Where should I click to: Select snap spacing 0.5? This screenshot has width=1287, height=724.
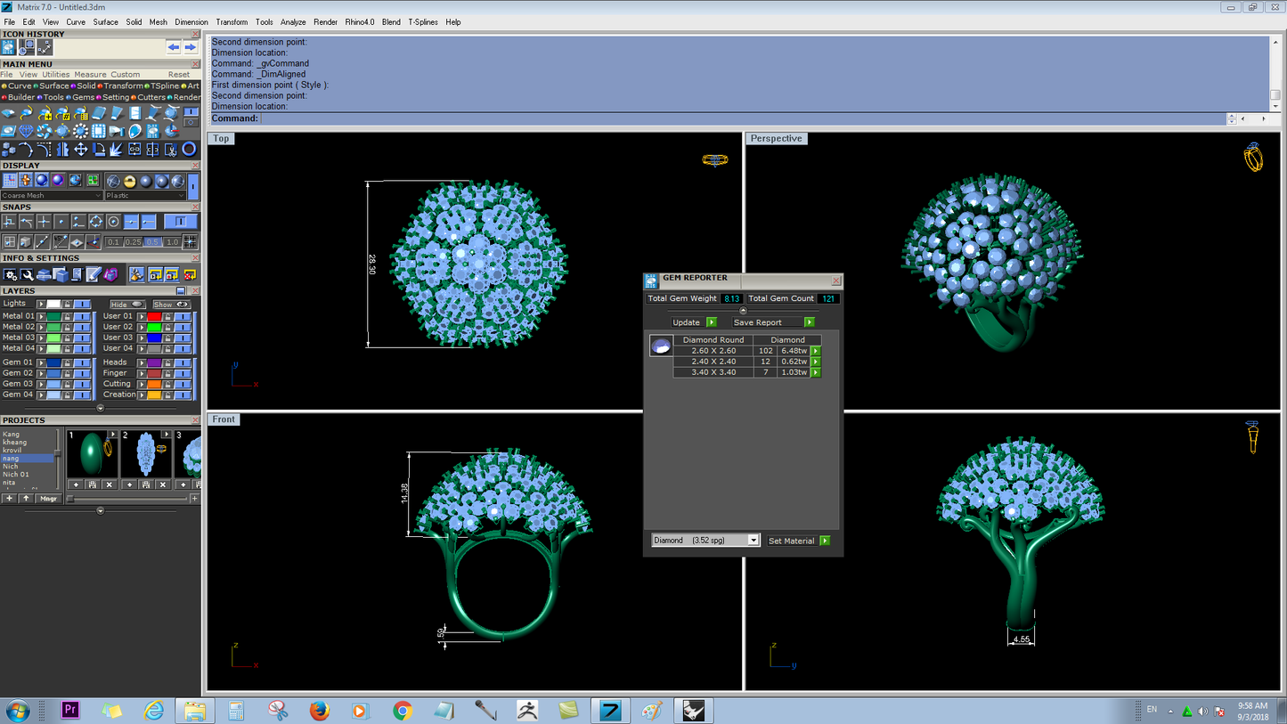click(152, 242)
